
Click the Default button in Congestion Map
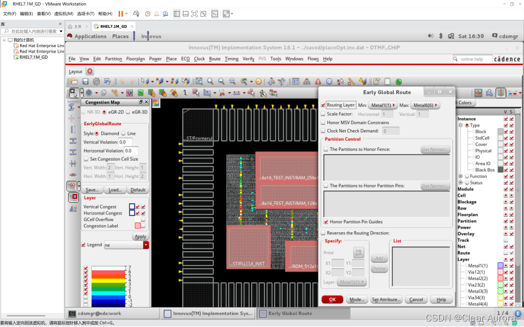tap(138, 190)
